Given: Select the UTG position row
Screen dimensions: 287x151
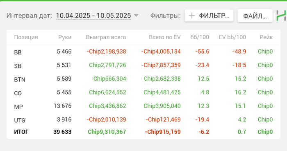Looking at the screenshot, I should [143, 119].
